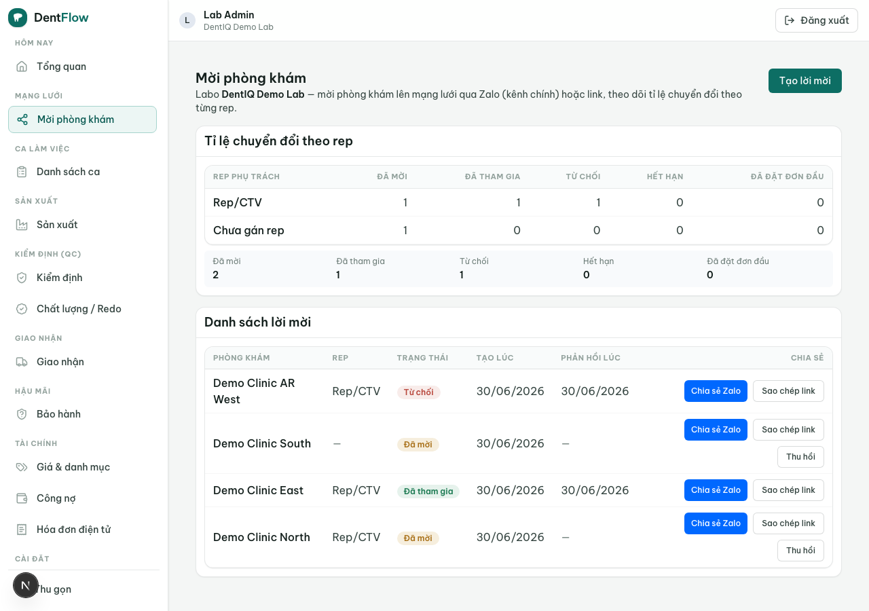
Task: Click the DentFlow tooth logo
Action: pos(18,18)
